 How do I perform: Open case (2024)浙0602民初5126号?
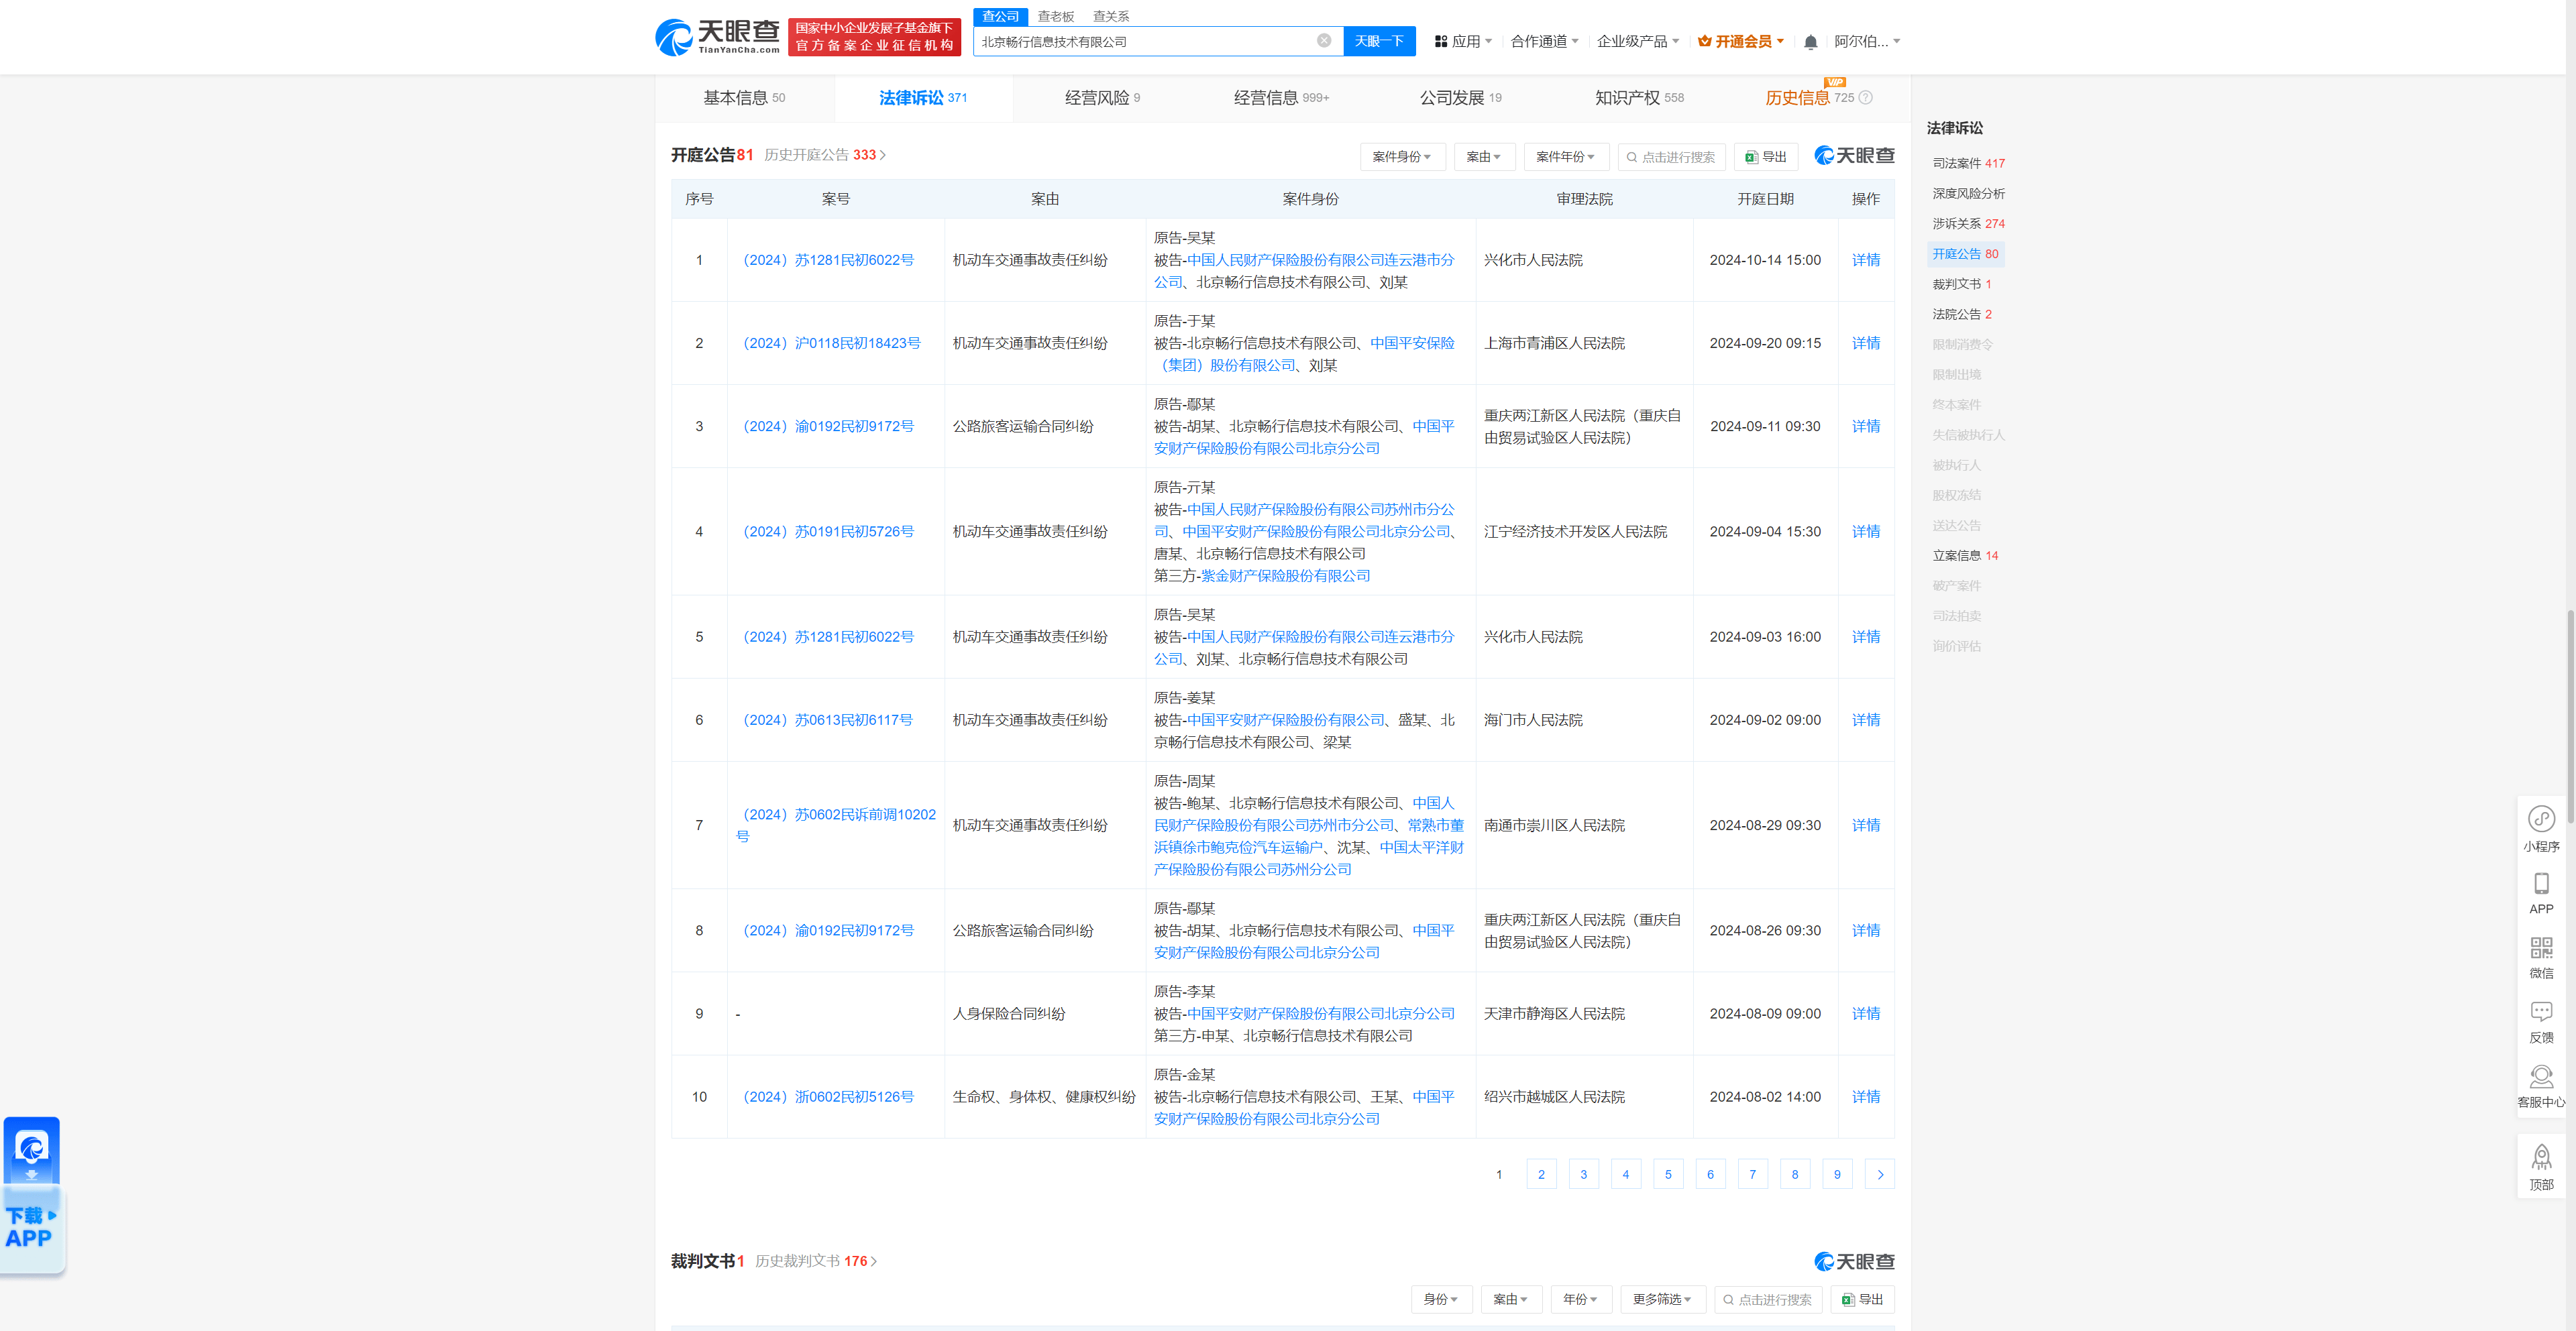[x=825, y=1096]
